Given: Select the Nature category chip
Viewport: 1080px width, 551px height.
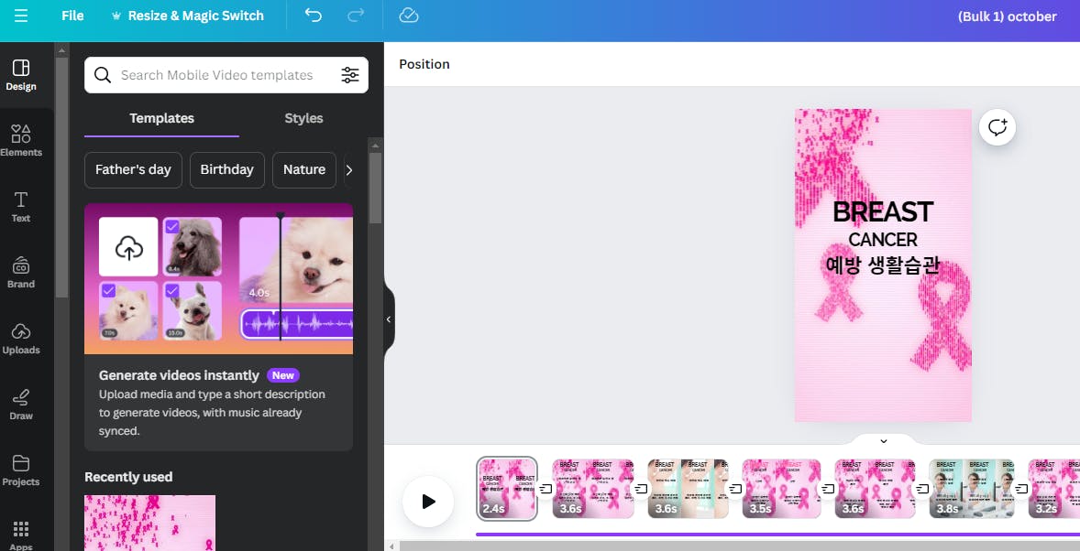Looking at the screenshot, I should 303,170.
